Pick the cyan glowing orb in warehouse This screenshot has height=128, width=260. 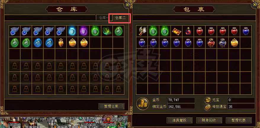point(72,31)
